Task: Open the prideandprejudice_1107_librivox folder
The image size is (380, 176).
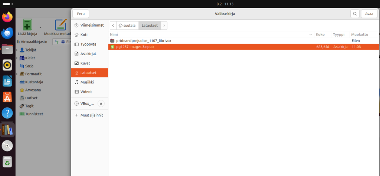Action: [x=143, y=40]
